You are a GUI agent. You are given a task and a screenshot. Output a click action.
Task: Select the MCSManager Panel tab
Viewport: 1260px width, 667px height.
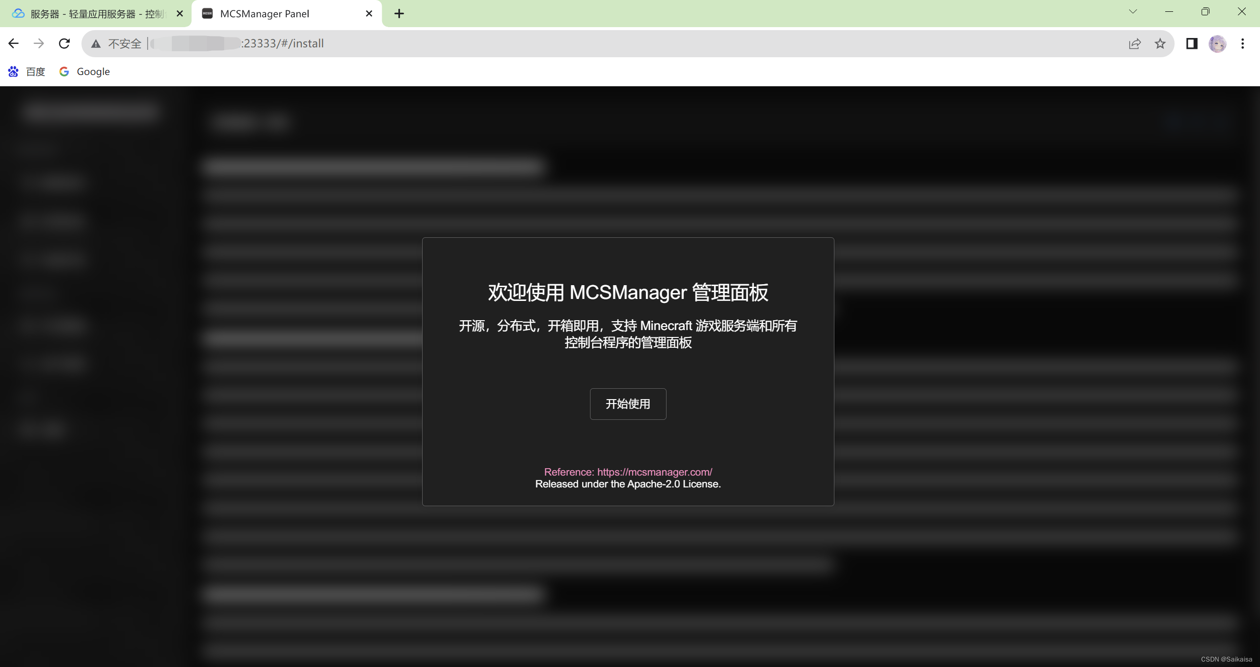coord(286,14)
